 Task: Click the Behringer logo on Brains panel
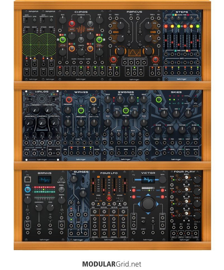point(61,180)
